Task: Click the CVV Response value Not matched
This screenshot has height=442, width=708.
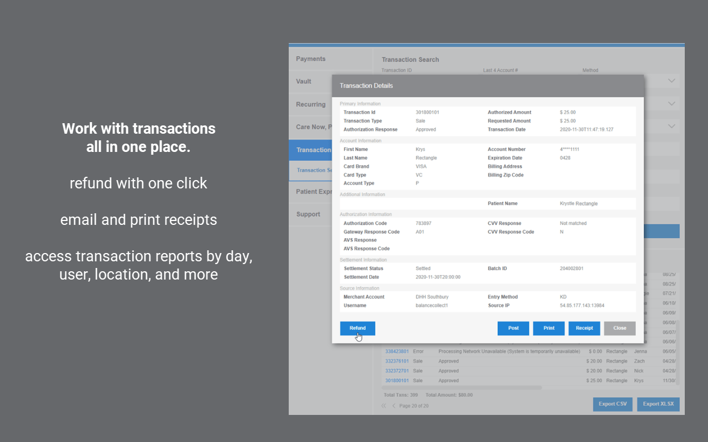Action: click(x=573, y=223)
